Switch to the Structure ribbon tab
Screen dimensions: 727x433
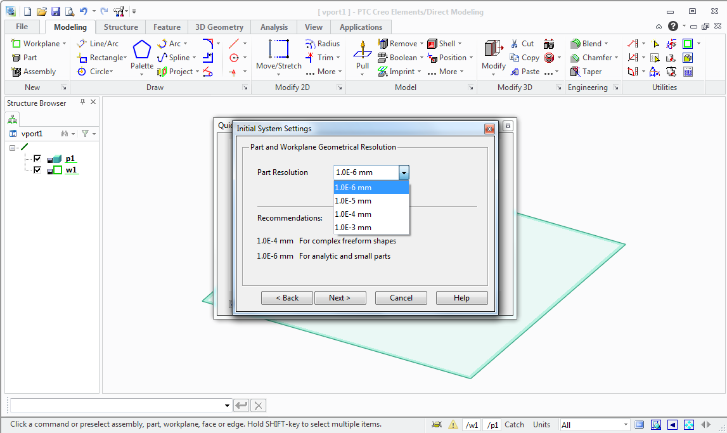coord(120,27)
